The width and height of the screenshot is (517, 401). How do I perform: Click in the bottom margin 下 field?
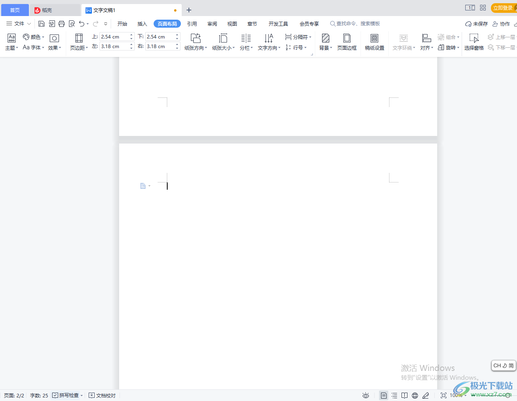coord(160,36)
